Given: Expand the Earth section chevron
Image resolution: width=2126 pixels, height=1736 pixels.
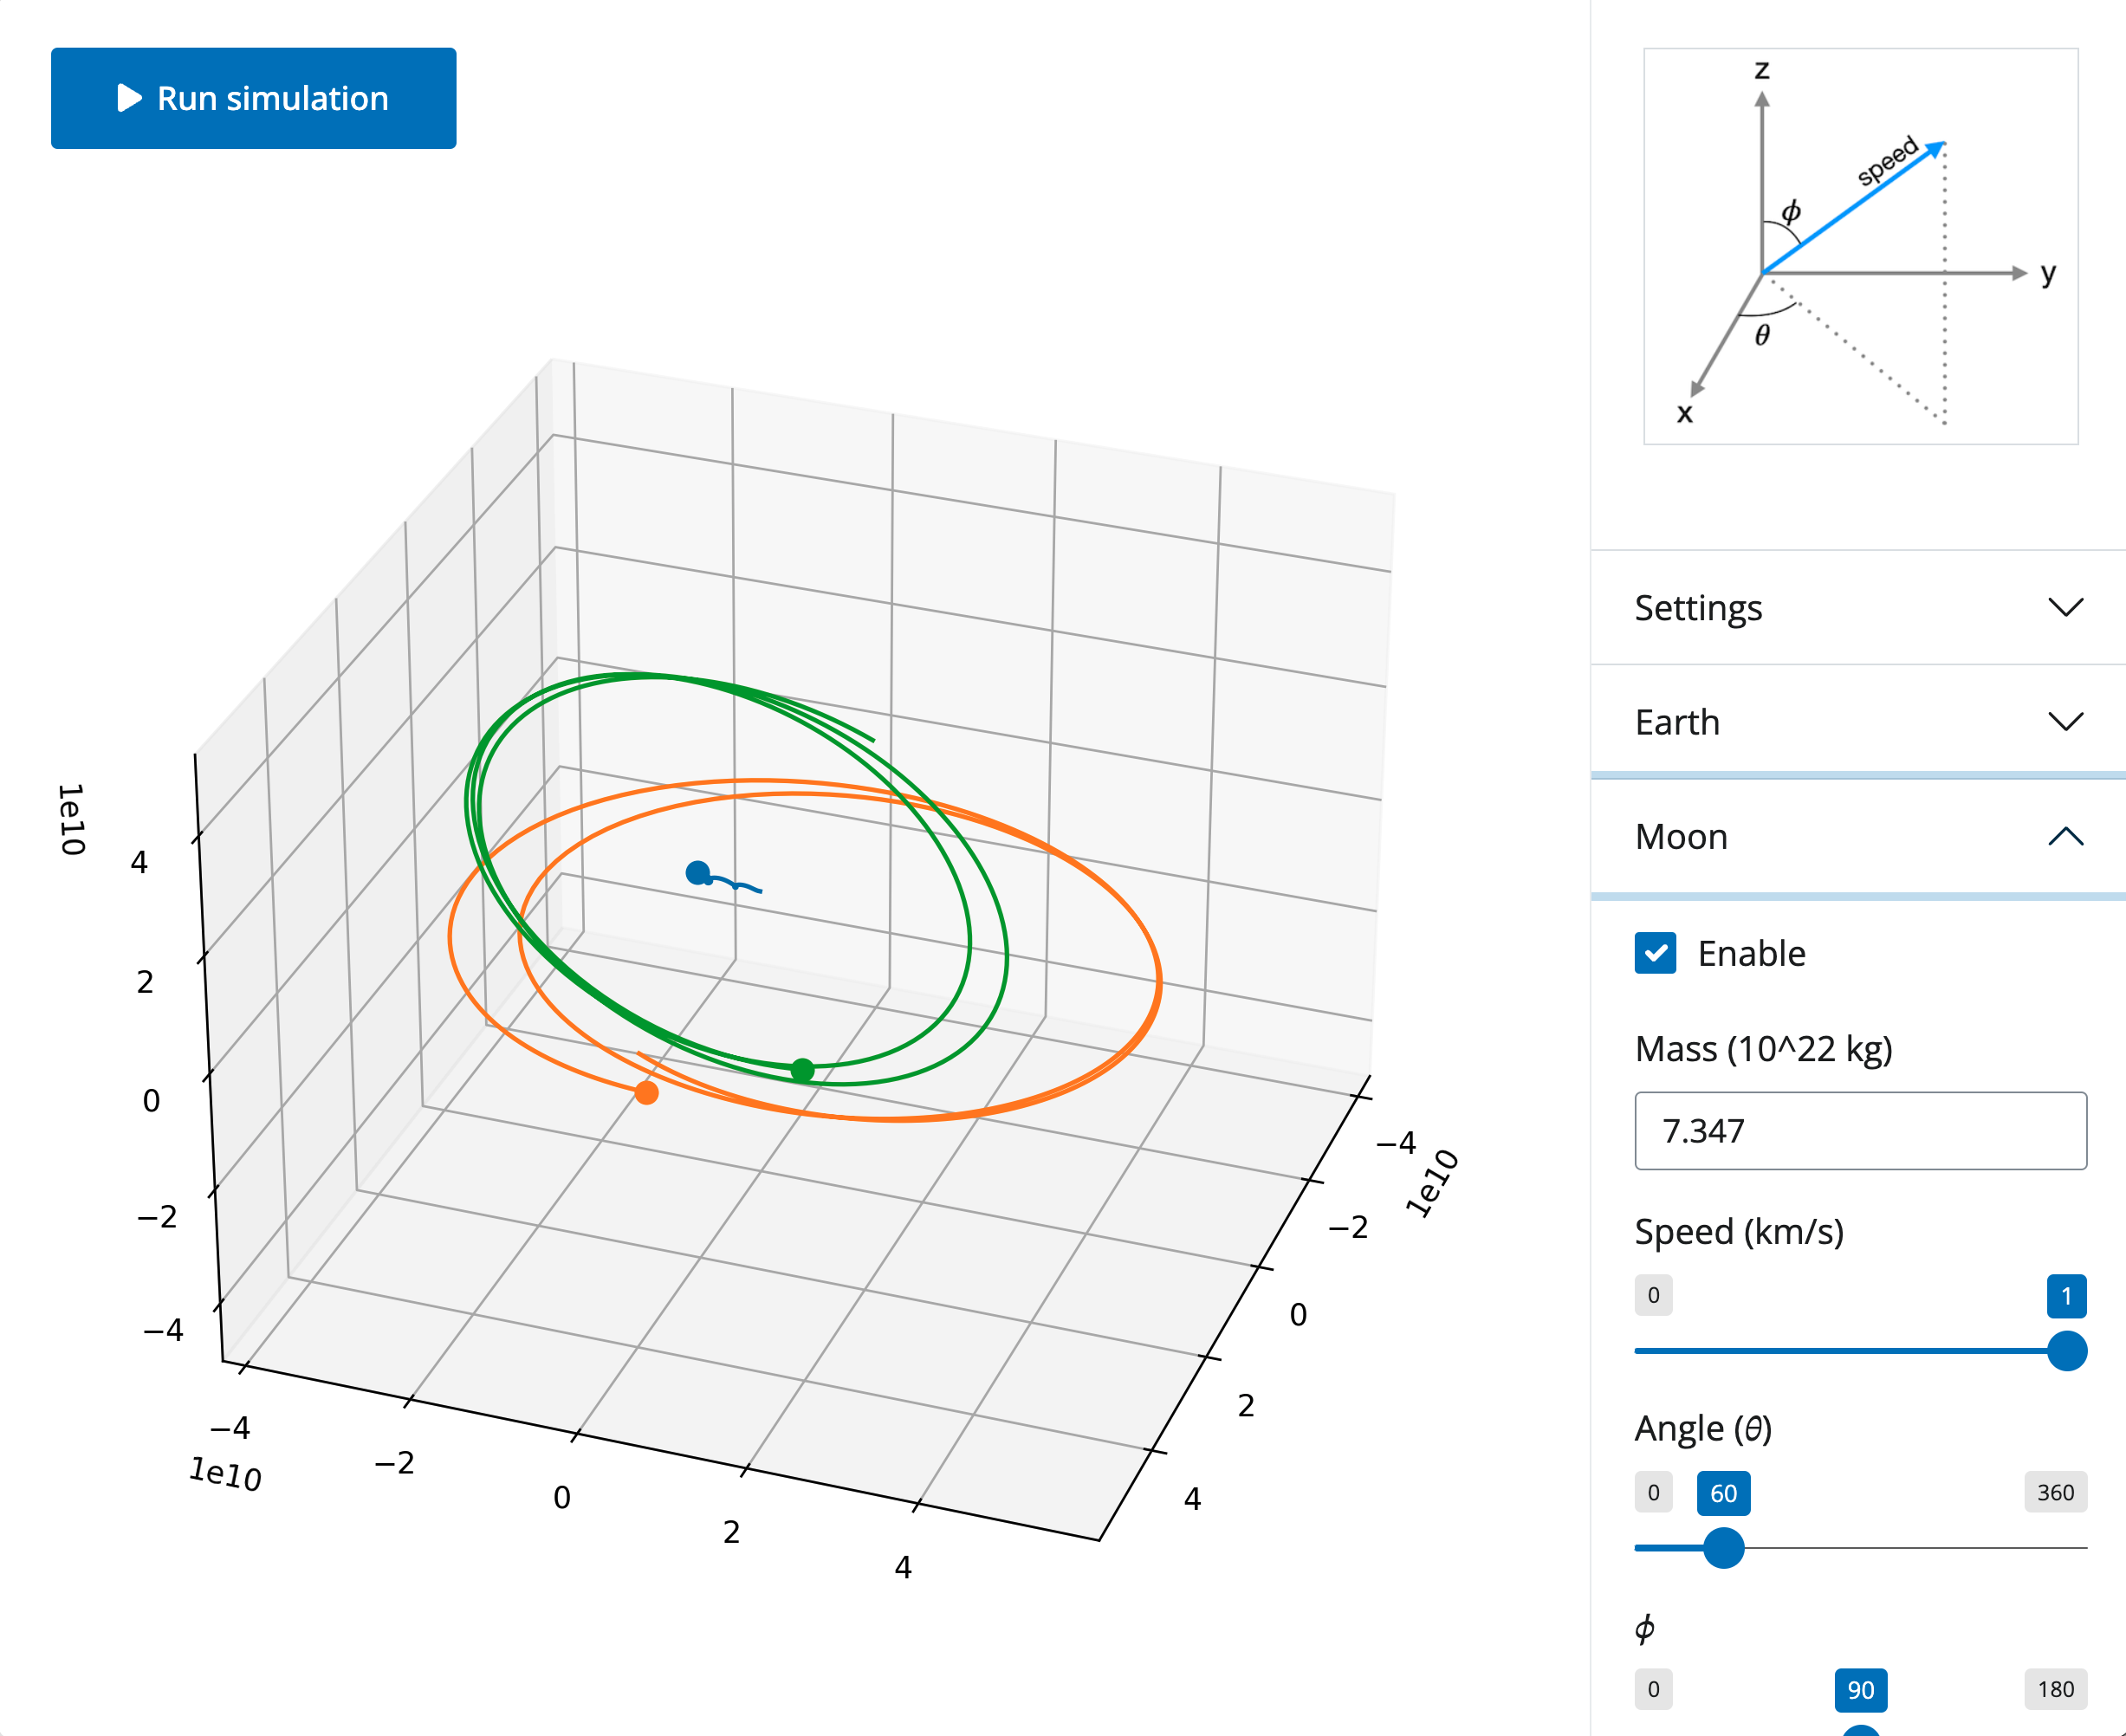Looking at the screenshot, I should 2065,721.
